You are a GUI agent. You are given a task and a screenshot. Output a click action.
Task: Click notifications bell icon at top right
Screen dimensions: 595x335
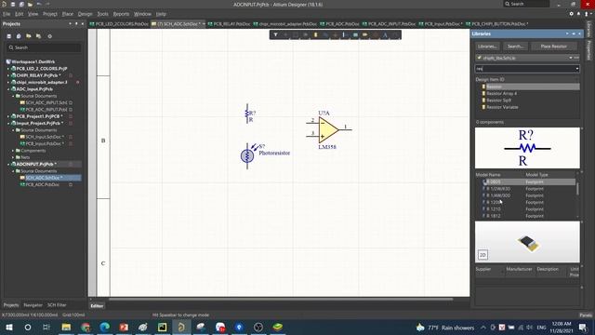[578, 14]
